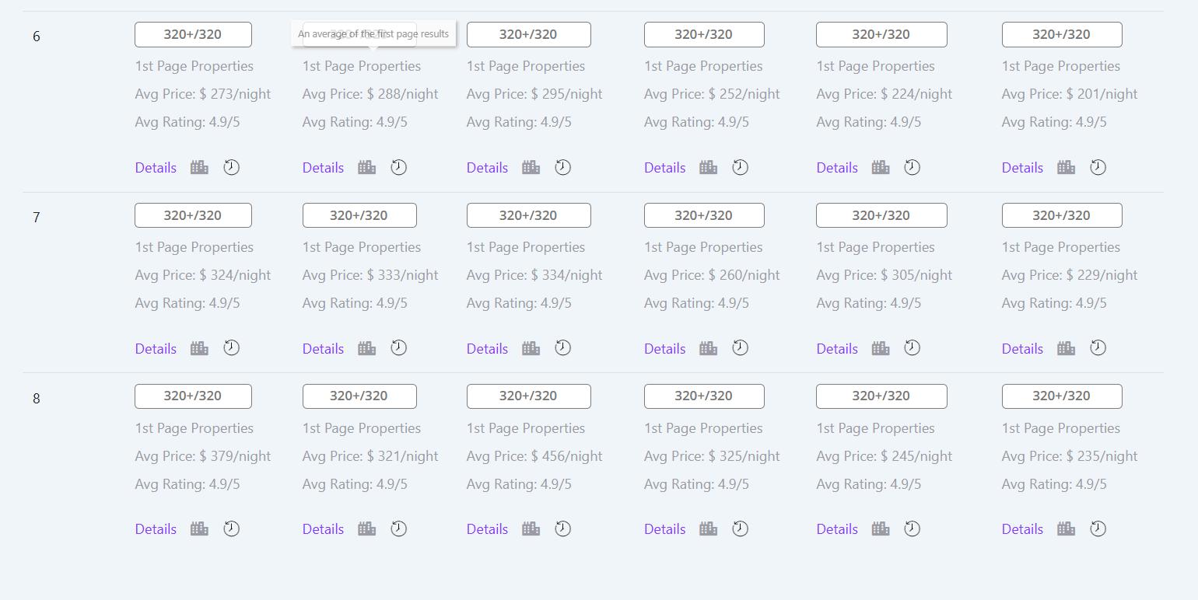Select building icon beside $252/night Details link

tap(708, 168)
